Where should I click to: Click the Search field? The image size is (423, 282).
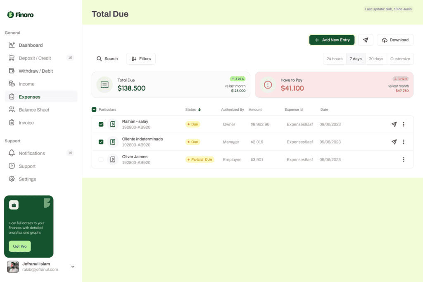tap(107, 59)
